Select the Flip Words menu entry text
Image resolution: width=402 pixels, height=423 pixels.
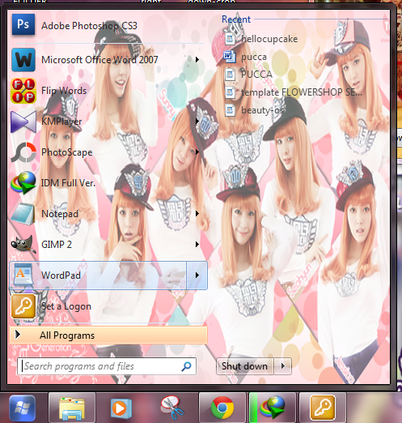(64, 91)
